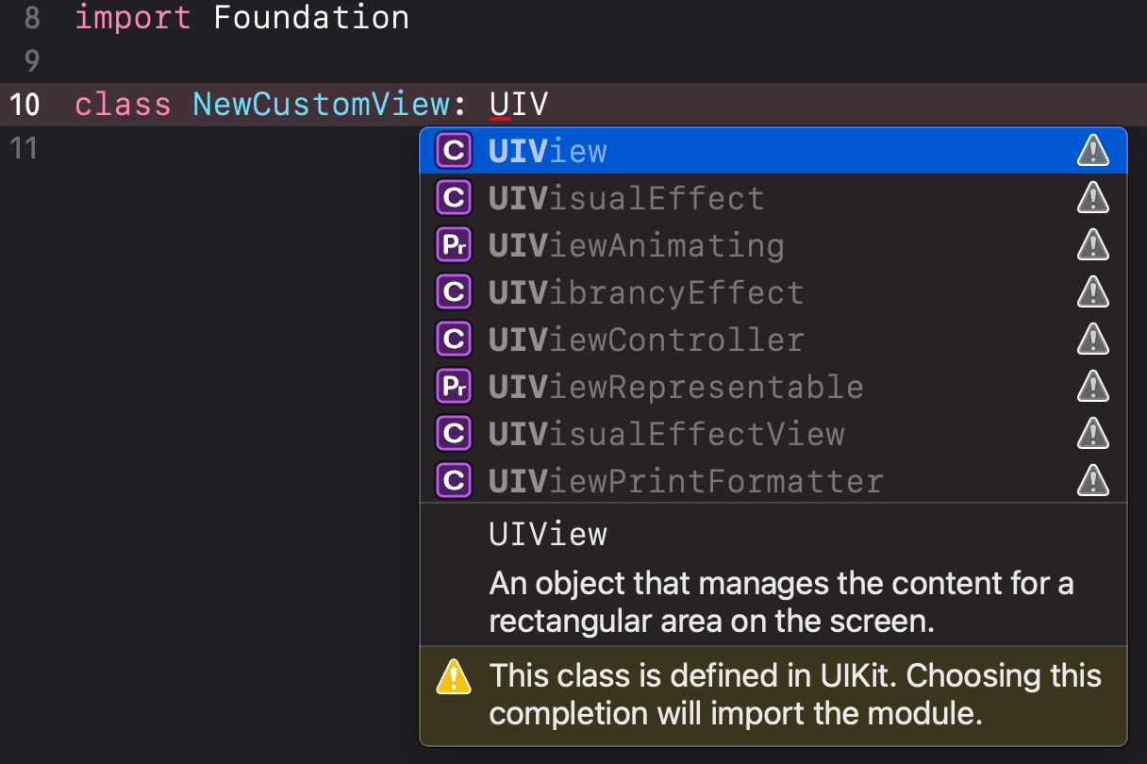Click the protocol icon beside UIViewRepresentable
1147x764 pixels.
[x=453, y=387]
